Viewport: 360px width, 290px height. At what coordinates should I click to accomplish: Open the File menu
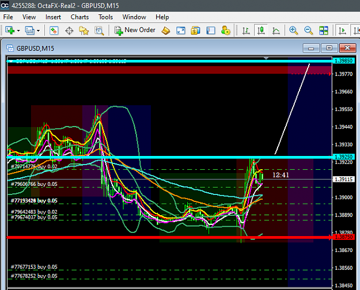[8, 17]
